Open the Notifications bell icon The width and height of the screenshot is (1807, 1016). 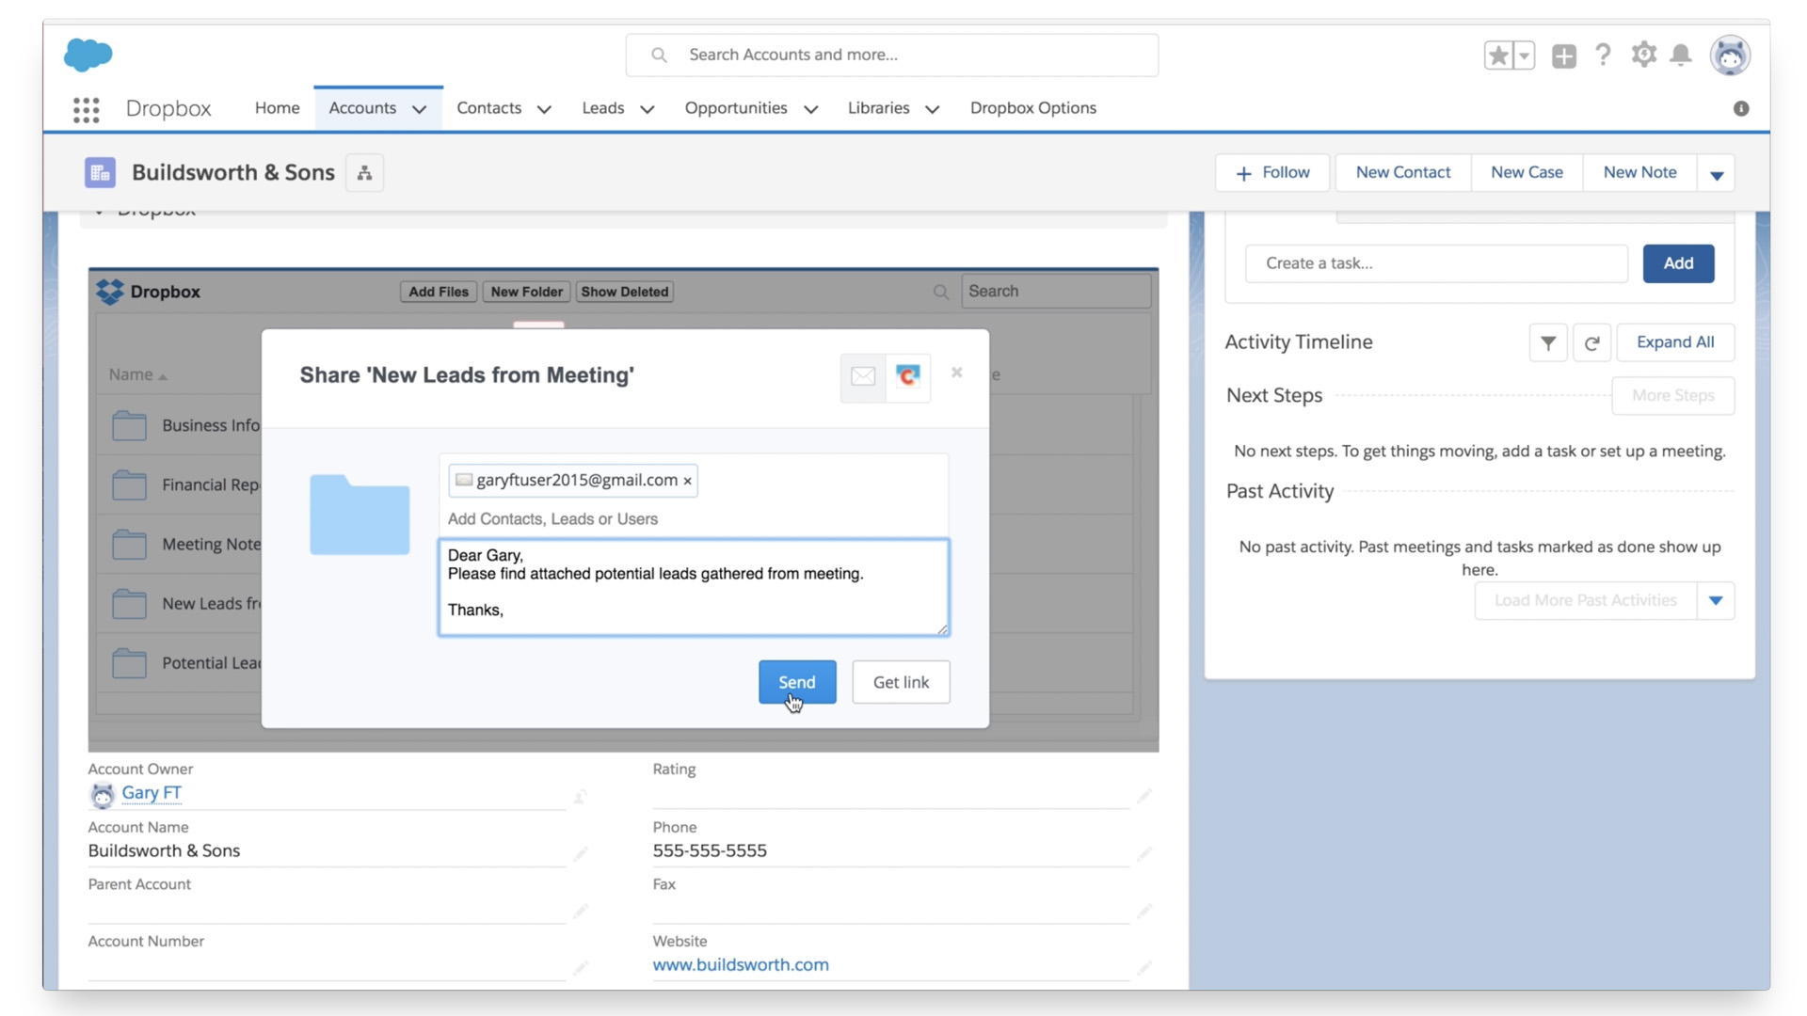point(1681,56)
